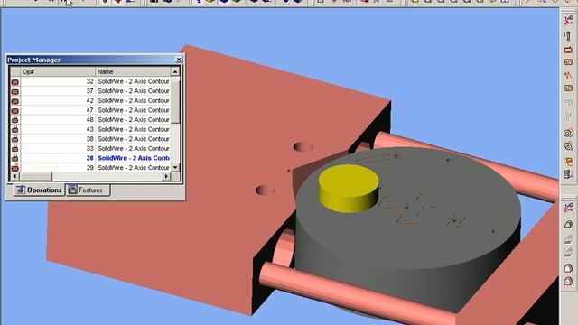Select the highlighted blue SolidWire operation 28 name
This screenshot has width=578, height=325.
pos(134,158)
